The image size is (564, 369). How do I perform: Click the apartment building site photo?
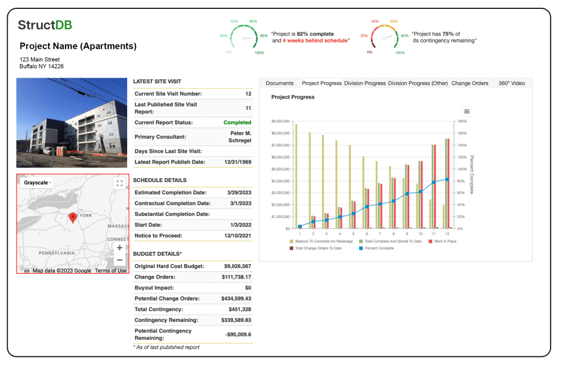tap(72, 122)
